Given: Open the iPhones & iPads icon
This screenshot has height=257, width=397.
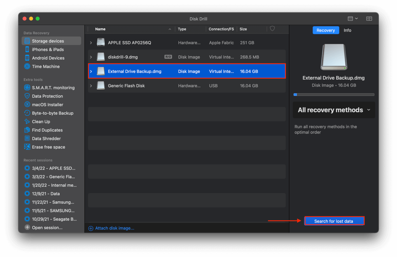Looking at the screenshot, I should point(27,50).
